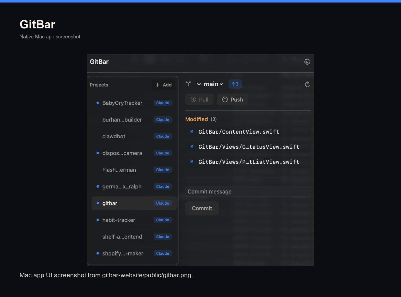401x297 pixels.
Task: Select the burhan...builder project
Action: click(134, 120)
